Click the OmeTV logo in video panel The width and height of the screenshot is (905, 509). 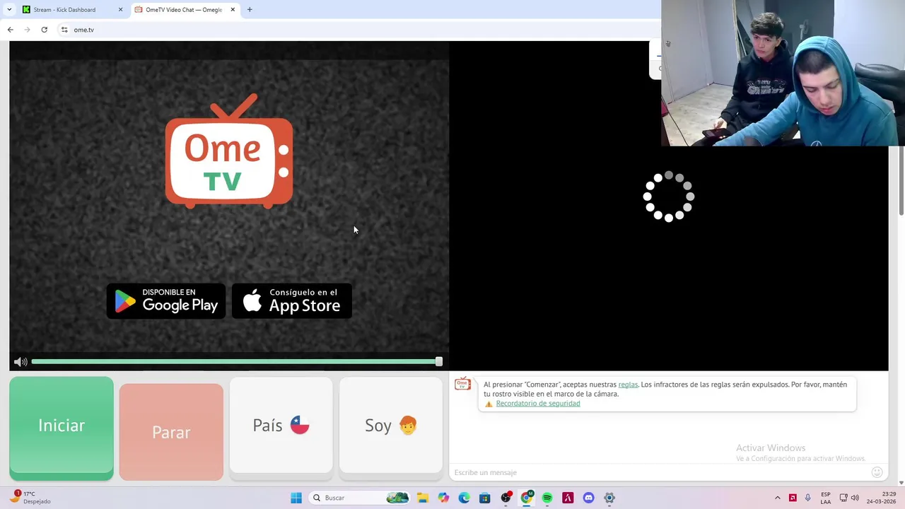pos(229,151)
